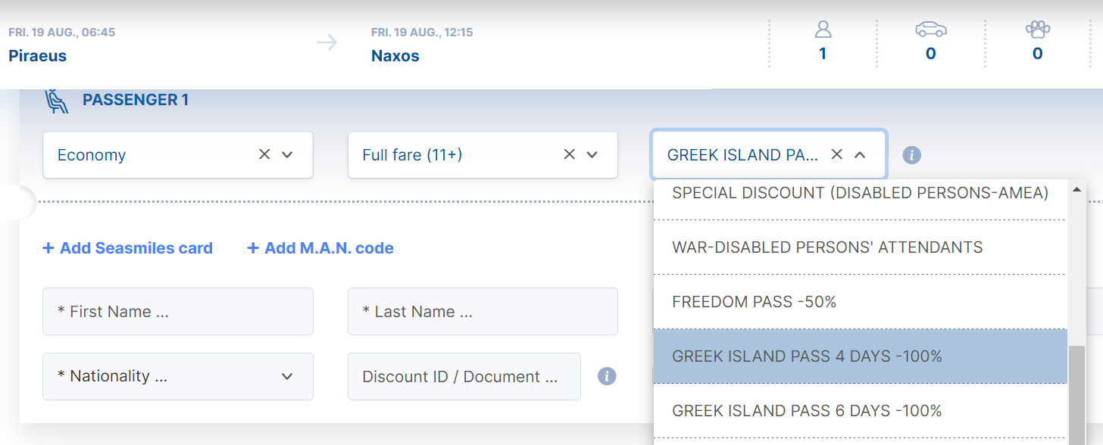Click the discount list scrollbar up arrow
The width and height of the screenshot is (1103, 445).
click(x=1076, y=190)
